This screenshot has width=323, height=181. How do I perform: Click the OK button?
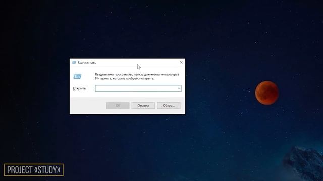[118, 105]
